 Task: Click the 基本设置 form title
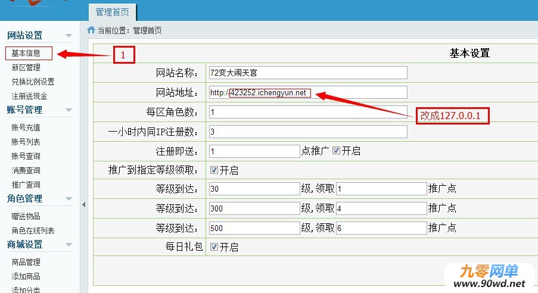(x=469, y=53)
